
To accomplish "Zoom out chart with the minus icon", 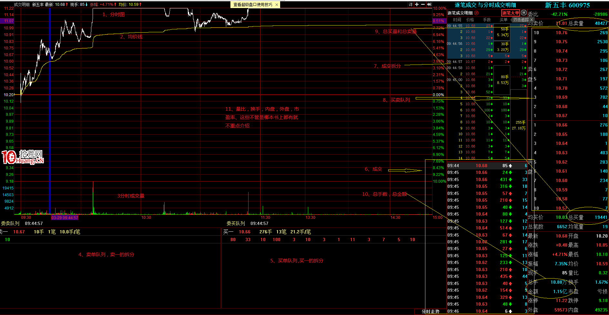I will [423, 5].
